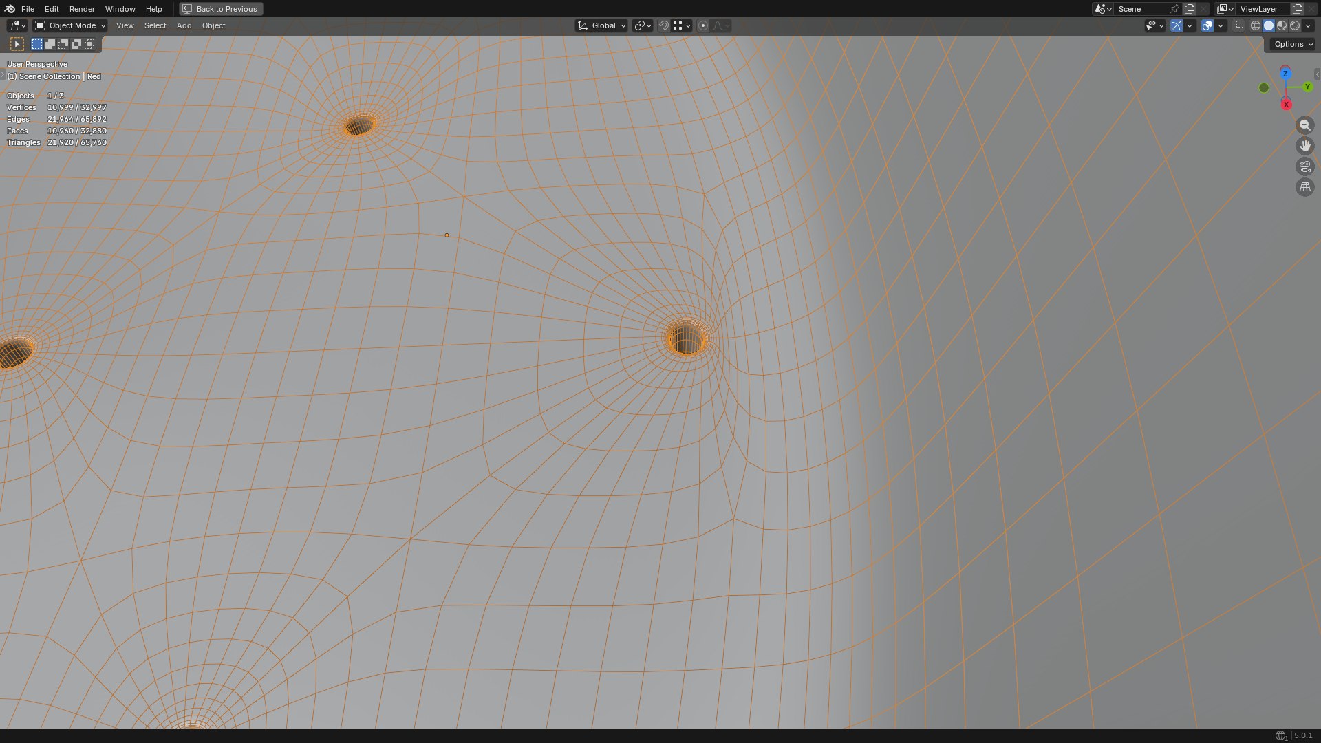Click the Vertices statistics row
The image size is (1321, 743).
pos(56,107)
